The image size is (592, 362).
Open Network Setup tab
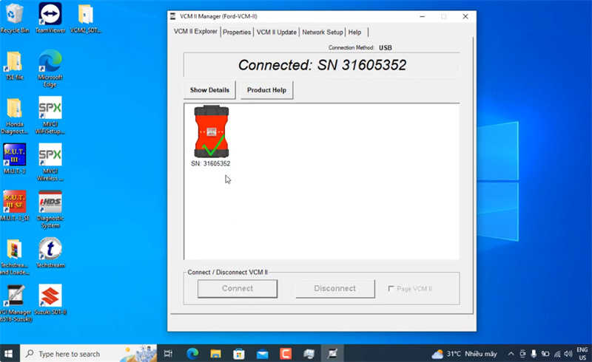(323, 33)
